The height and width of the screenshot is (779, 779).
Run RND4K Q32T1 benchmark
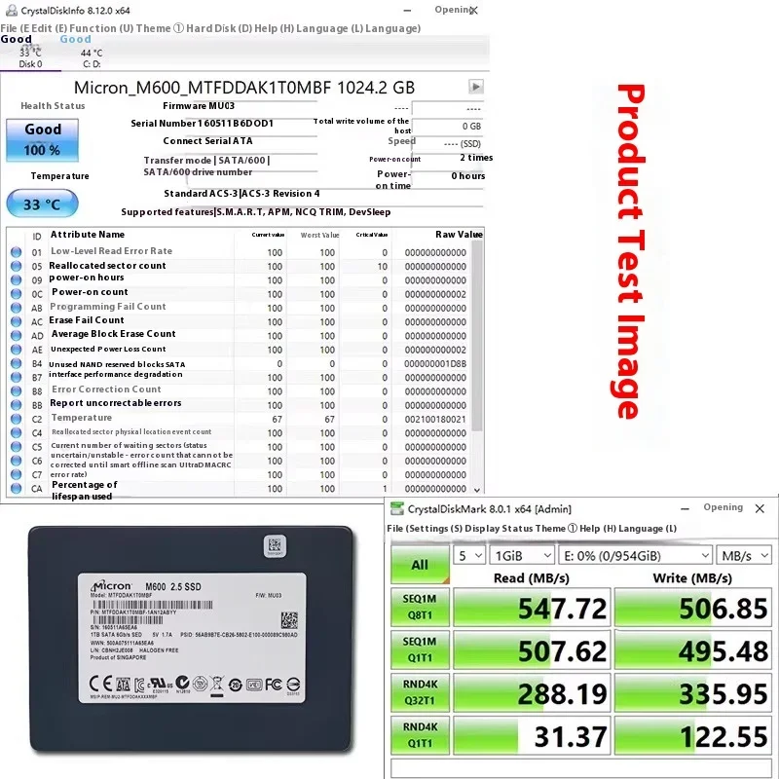click(420, 692)
